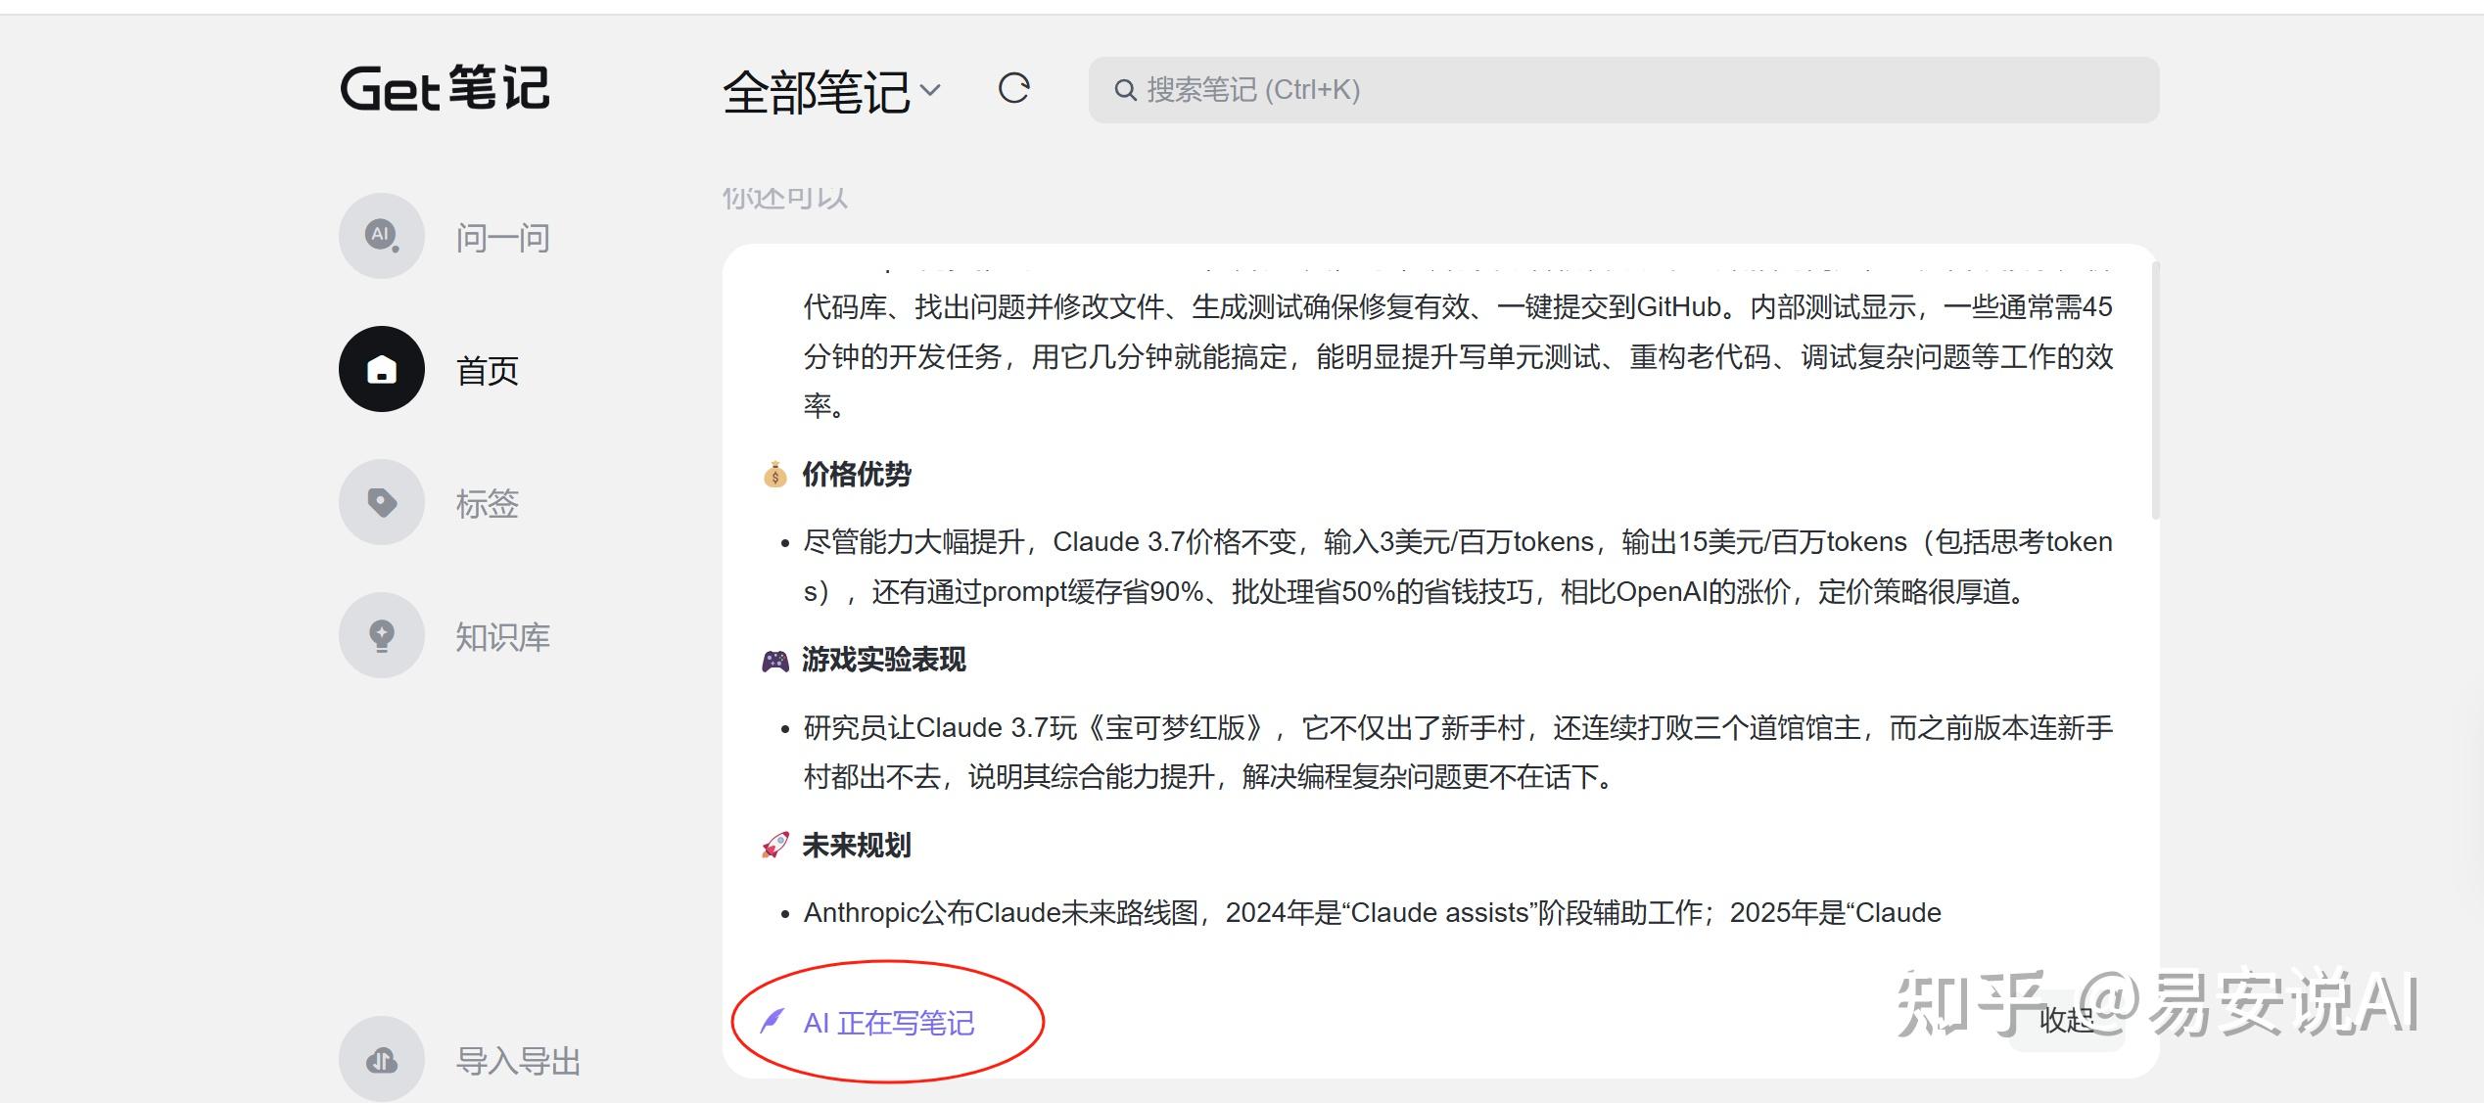
Task: Go to 导入导出 in sidebar
Action: (x=518, y=1061)
